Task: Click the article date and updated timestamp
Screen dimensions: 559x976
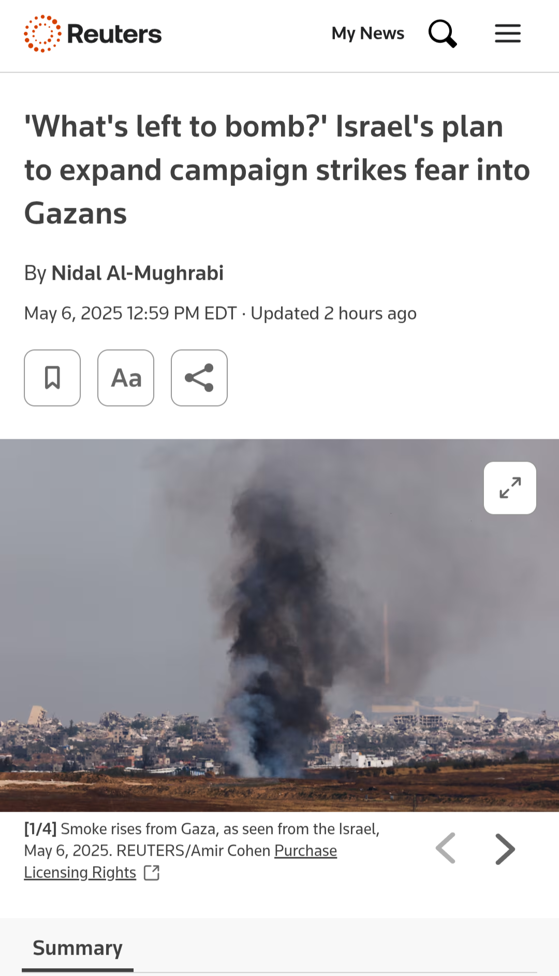Action: [x=220, y=313]
